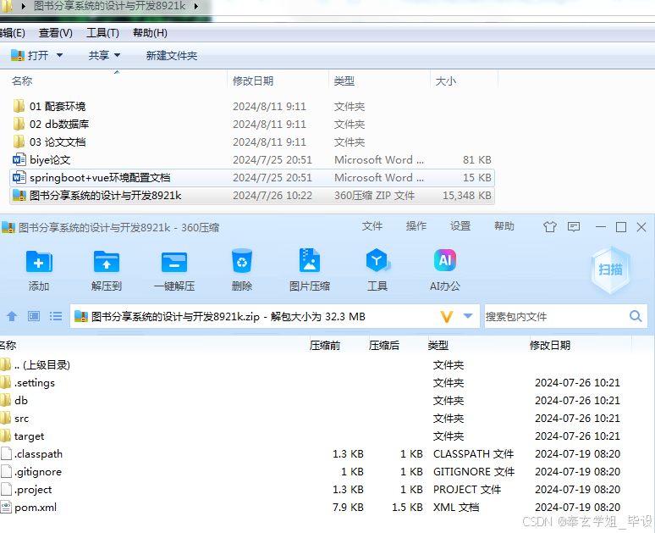Click the 15,348 KB size cell
The width and height of the screenshot is (655, 533).
(466, 196)
